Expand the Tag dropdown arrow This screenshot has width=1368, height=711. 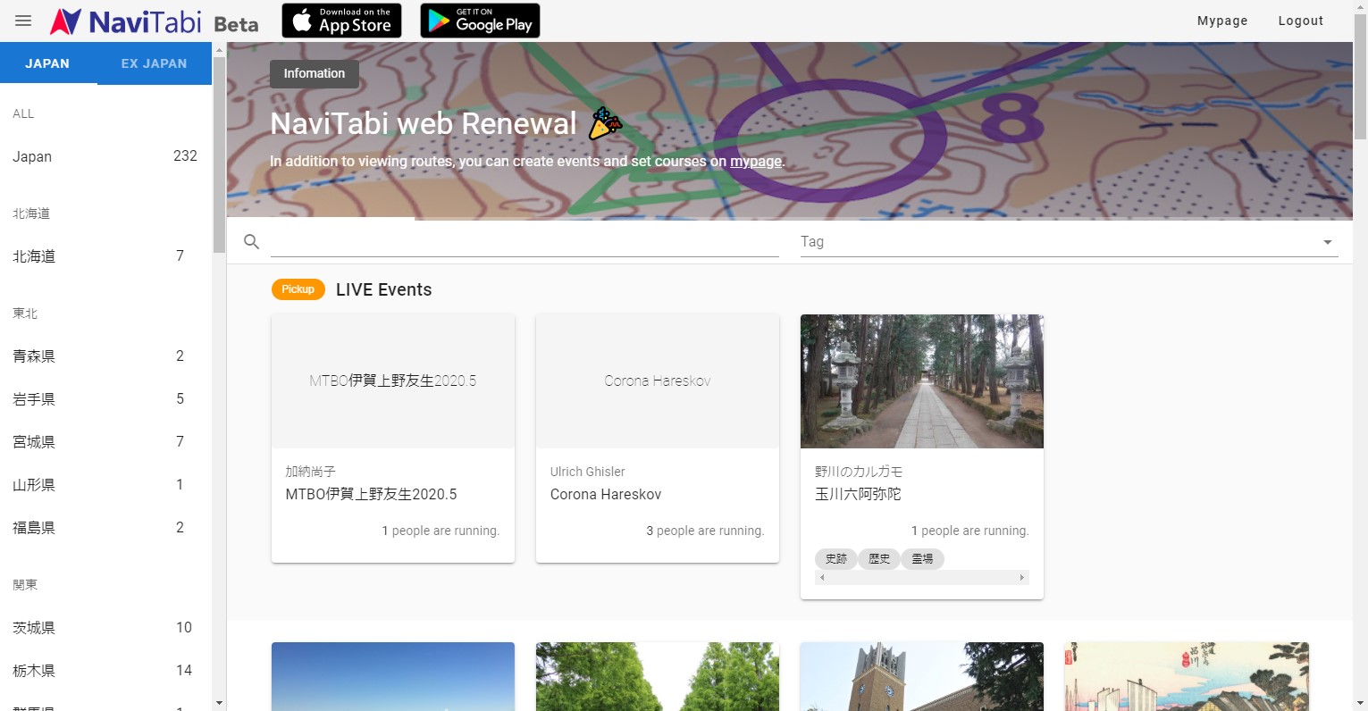tap(1327, 242)
